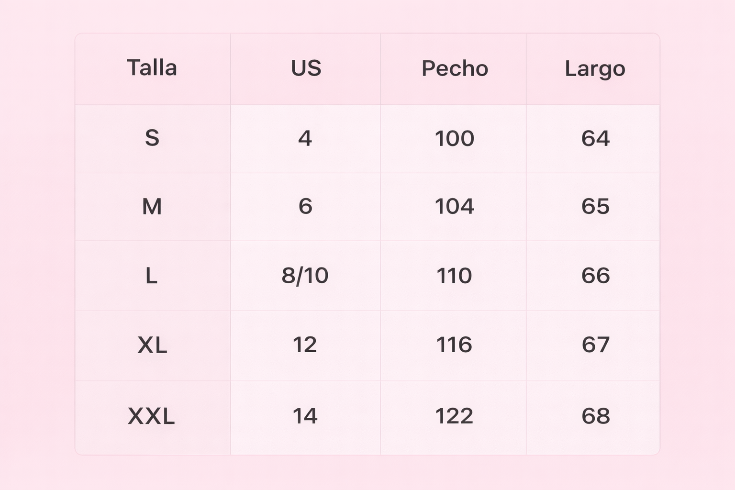
Task: Select Pecho value 104 for size M
Action: 454,207
